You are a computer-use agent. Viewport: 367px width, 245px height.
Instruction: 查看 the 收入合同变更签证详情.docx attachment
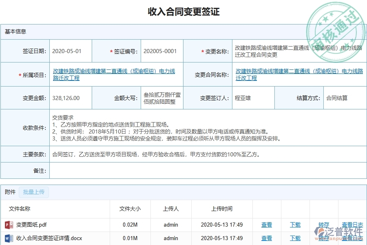pos(266,238)
